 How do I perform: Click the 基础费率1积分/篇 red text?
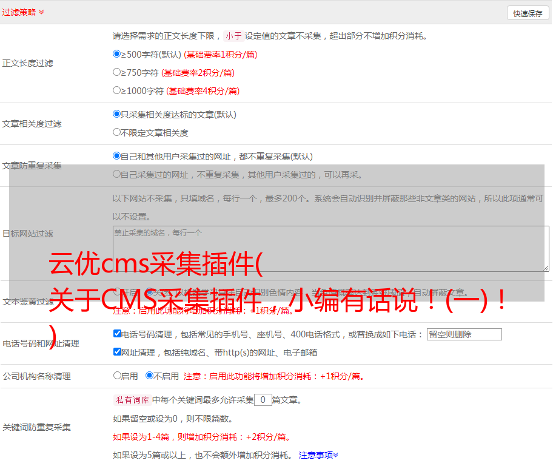[x=221, y=55]
